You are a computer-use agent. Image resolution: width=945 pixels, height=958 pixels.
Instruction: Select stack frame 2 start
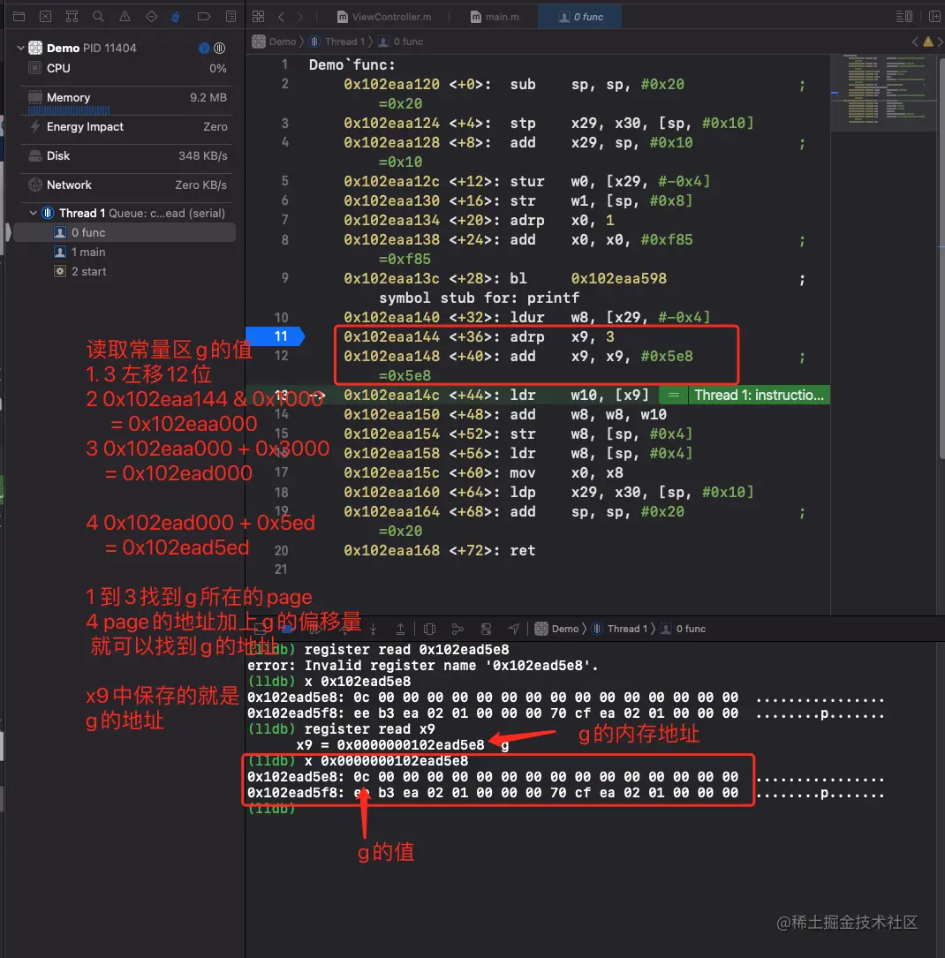click(x=124, y=271)
